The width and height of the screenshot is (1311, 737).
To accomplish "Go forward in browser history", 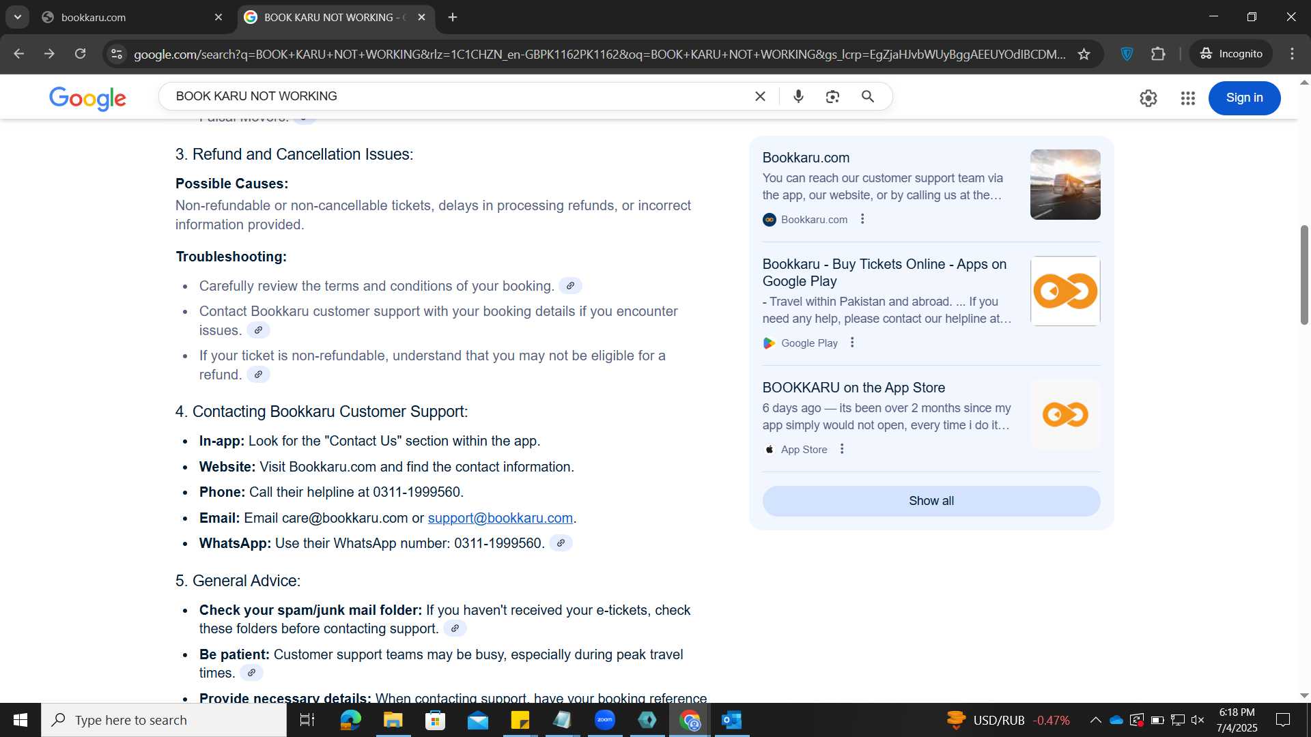I will [49, 54].
